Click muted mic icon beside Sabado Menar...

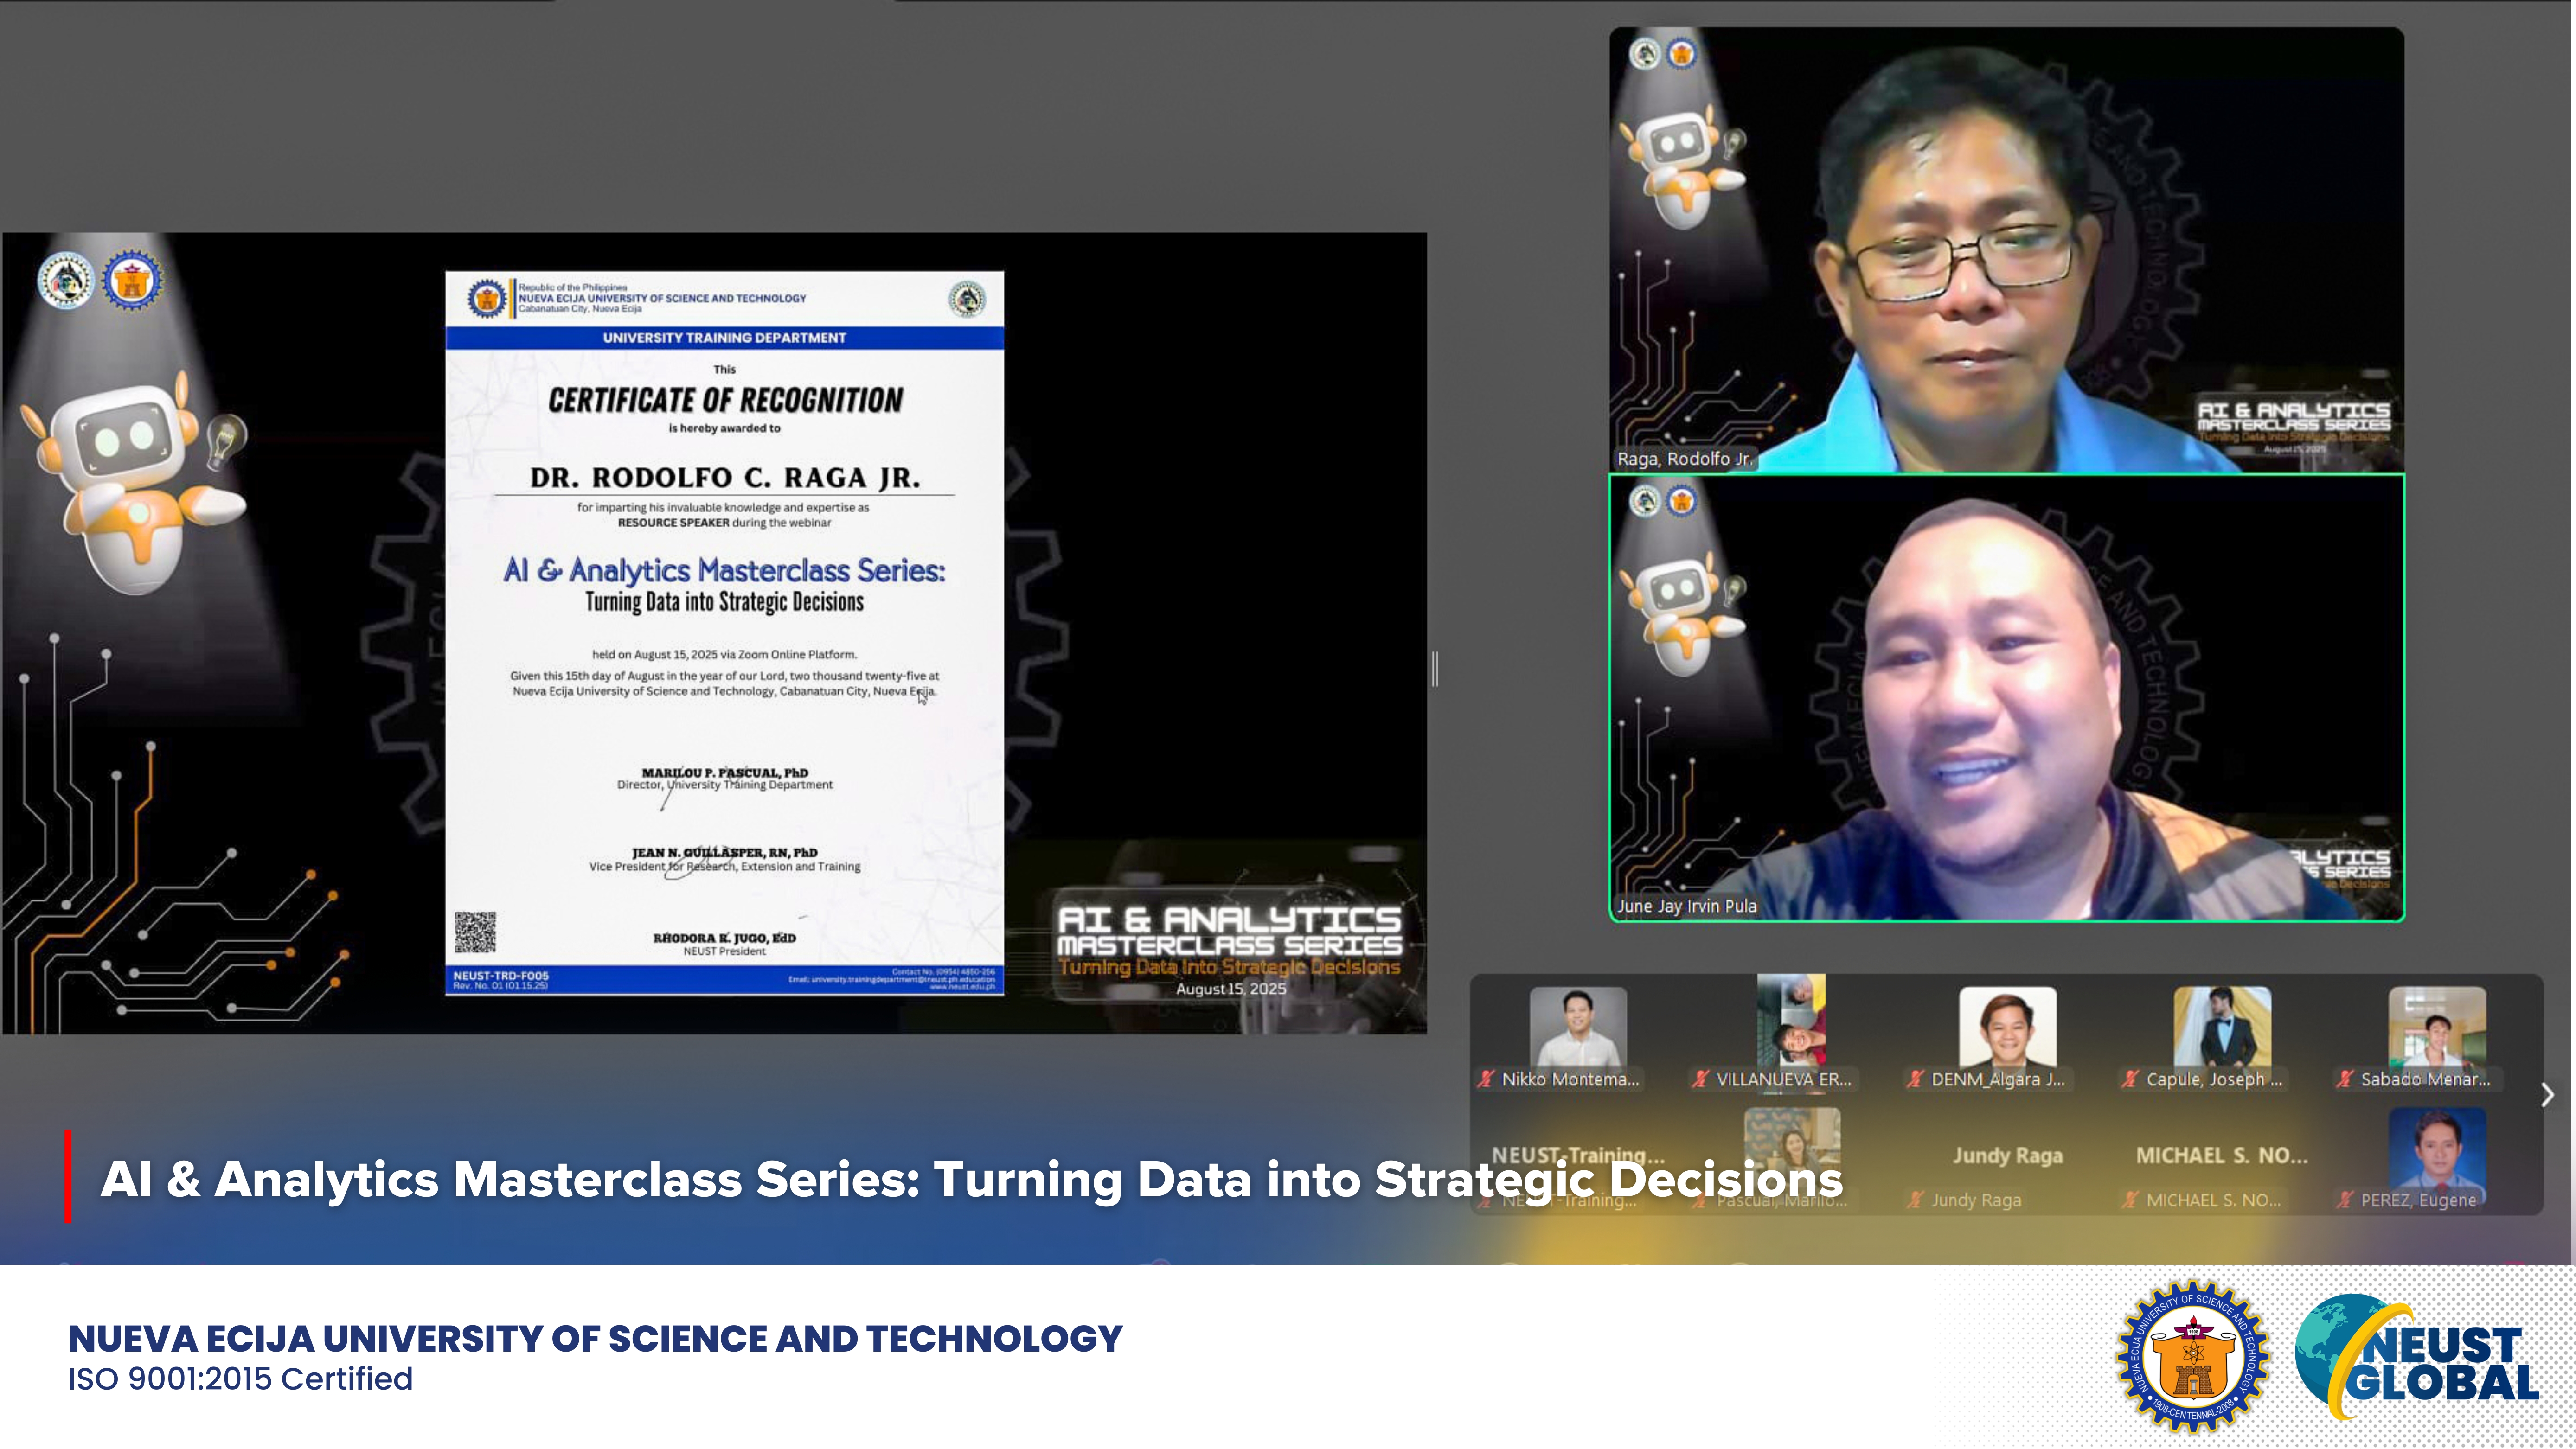click(2345, 1079)
